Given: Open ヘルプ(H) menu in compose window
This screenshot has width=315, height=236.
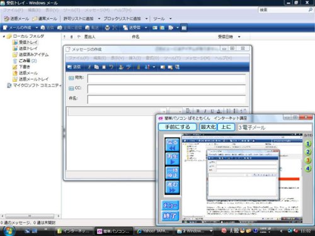Looking at the screenshot, I should pyautogui.click(x=223, y=58).
